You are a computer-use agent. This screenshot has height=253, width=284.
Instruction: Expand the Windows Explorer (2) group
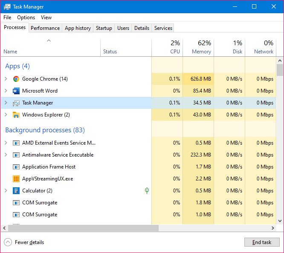(x=6, y=115)
